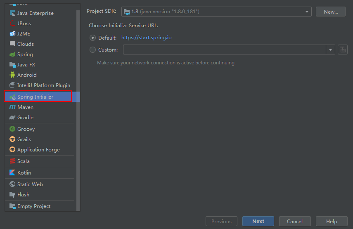Select JBoss in project types
The width and height of the screenshot is (353, 229).
click(40, 24)
